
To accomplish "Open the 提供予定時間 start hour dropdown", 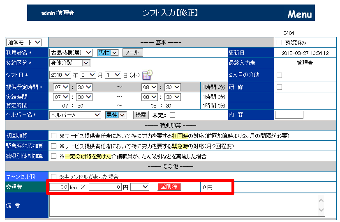I will (61, 87).
